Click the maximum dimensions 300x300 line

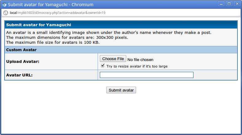67,38
